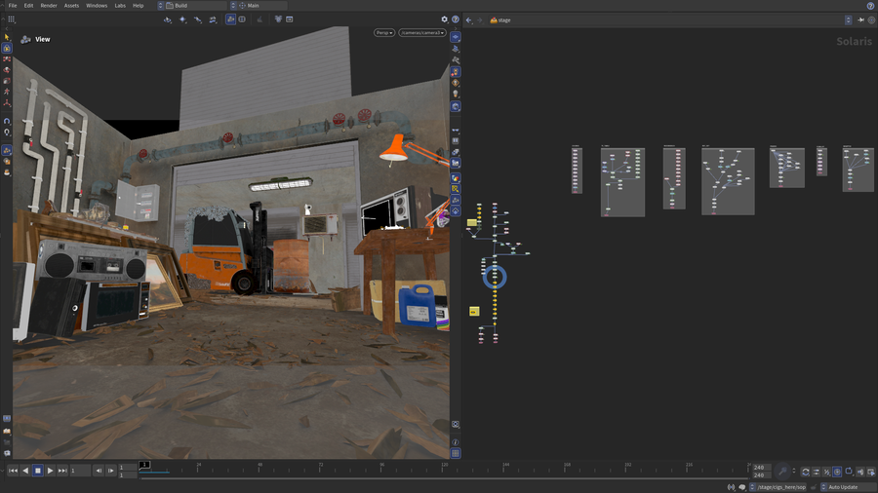This screenshot has height=493, width=878.
Task: Pin the network editor pane
Action: coord(860,20)
